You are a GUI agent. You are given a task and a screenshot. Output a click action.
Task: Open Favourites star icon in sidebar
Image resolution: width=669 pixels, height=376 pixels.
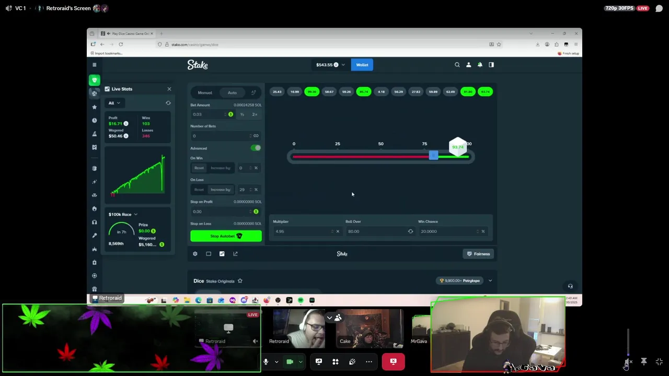[x=94, y=107]
